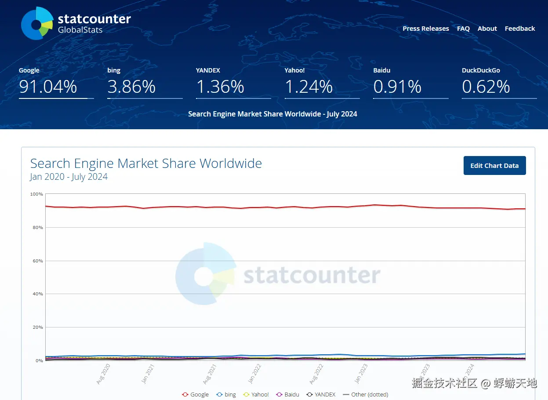Select the Yahoo! 1.24% stat

(322, 82)
